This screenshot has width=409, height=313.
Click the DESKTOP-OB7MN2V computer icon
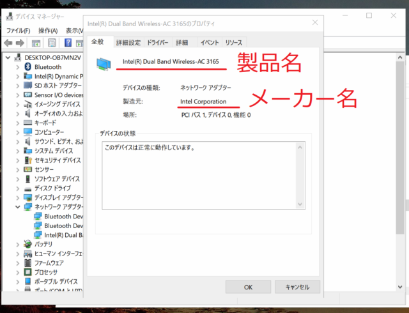18,57
